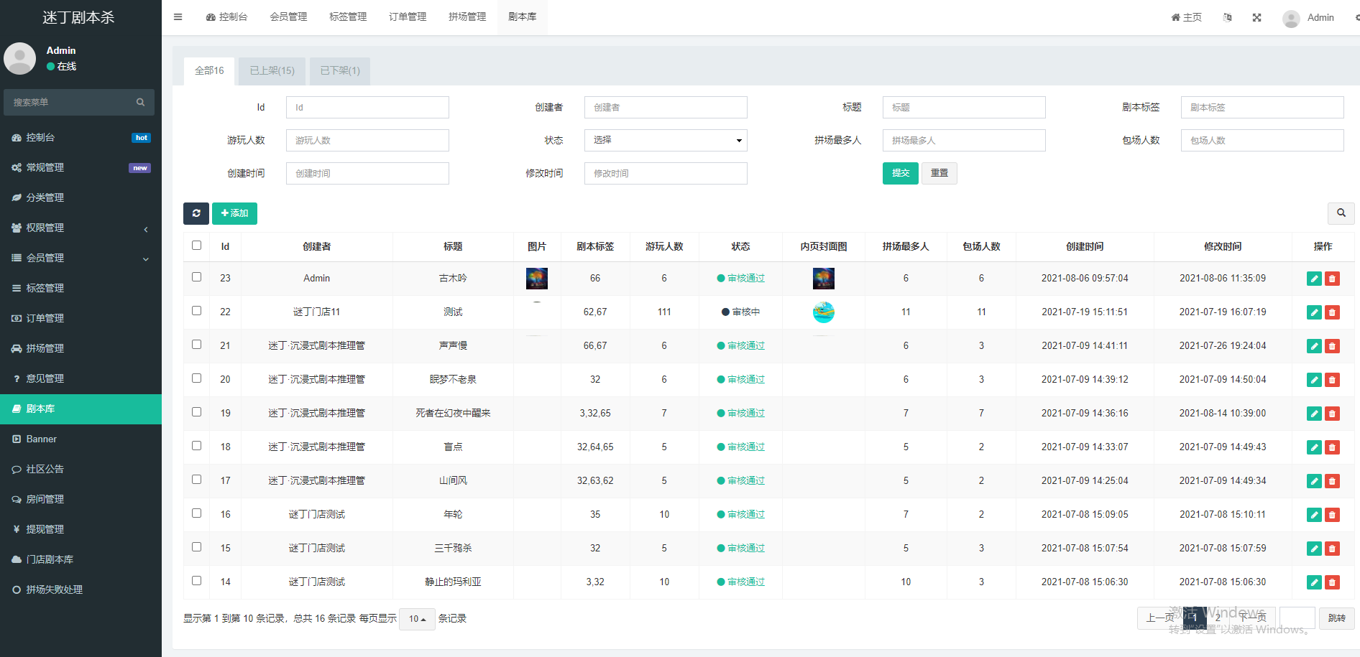Click the 标题 filter input field
The image size is (1360, 657).
(x=963, y=108)
